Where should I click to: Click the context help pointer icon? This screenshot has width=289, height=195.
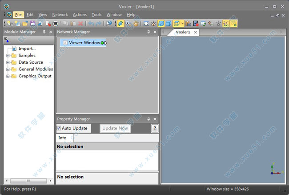[x=109, y=24]
